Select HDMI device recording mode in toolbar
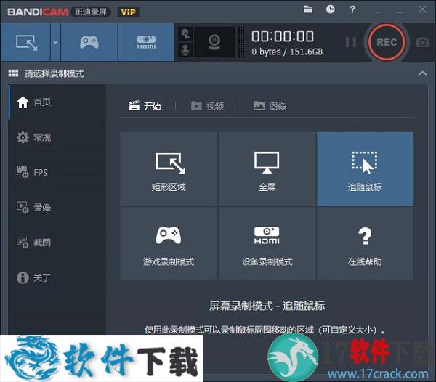436x382 pixels. 146,42
